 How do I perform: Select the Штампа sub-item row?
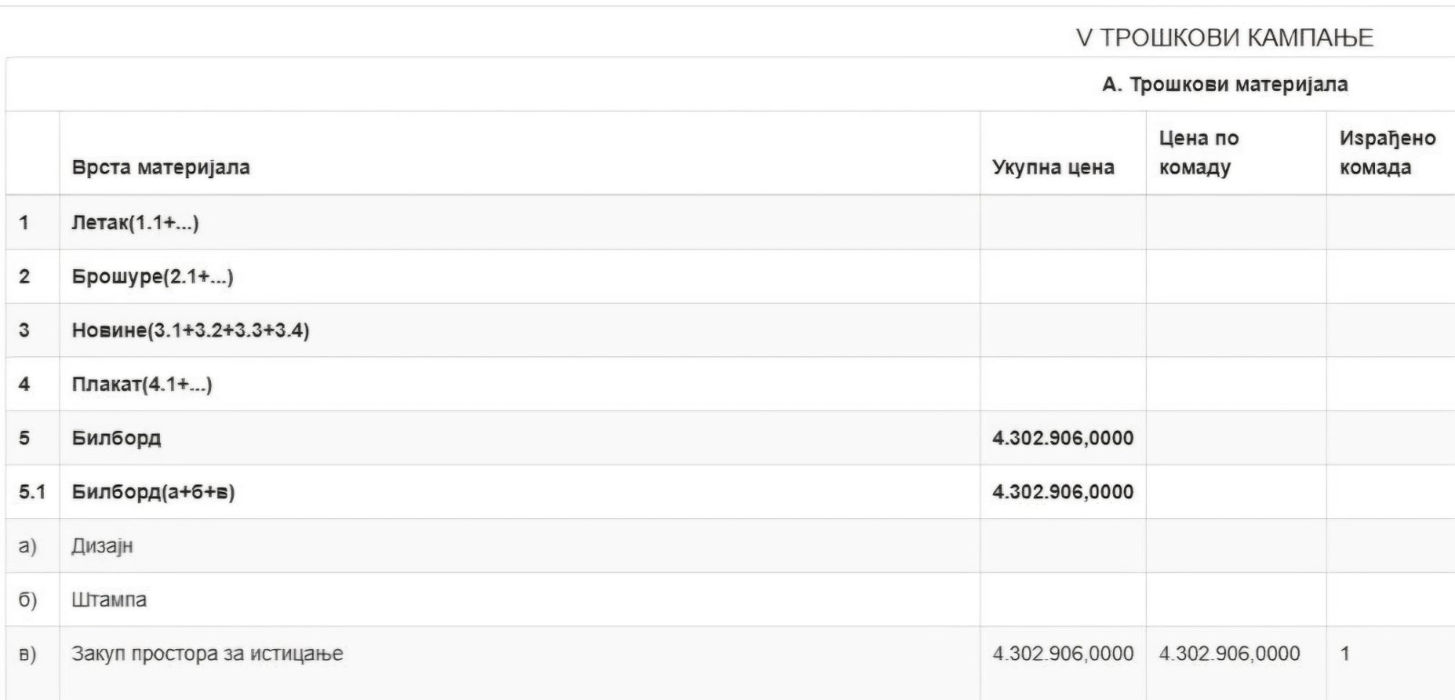tap(108, 600)
